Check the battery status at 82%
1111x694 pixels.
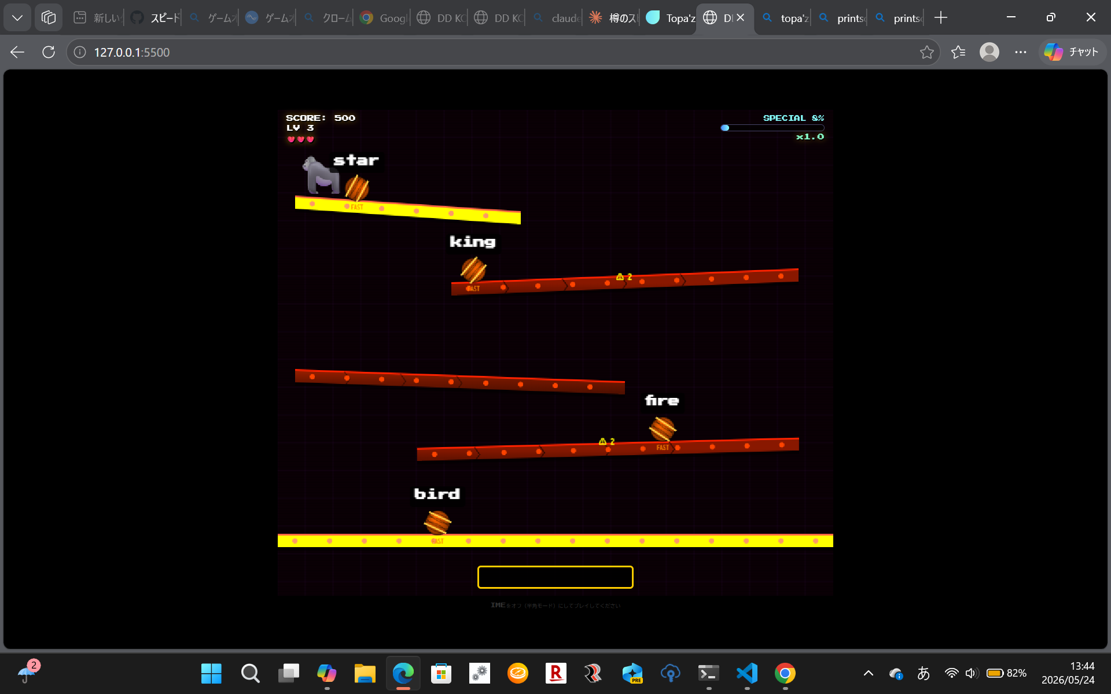(1006, 673)
